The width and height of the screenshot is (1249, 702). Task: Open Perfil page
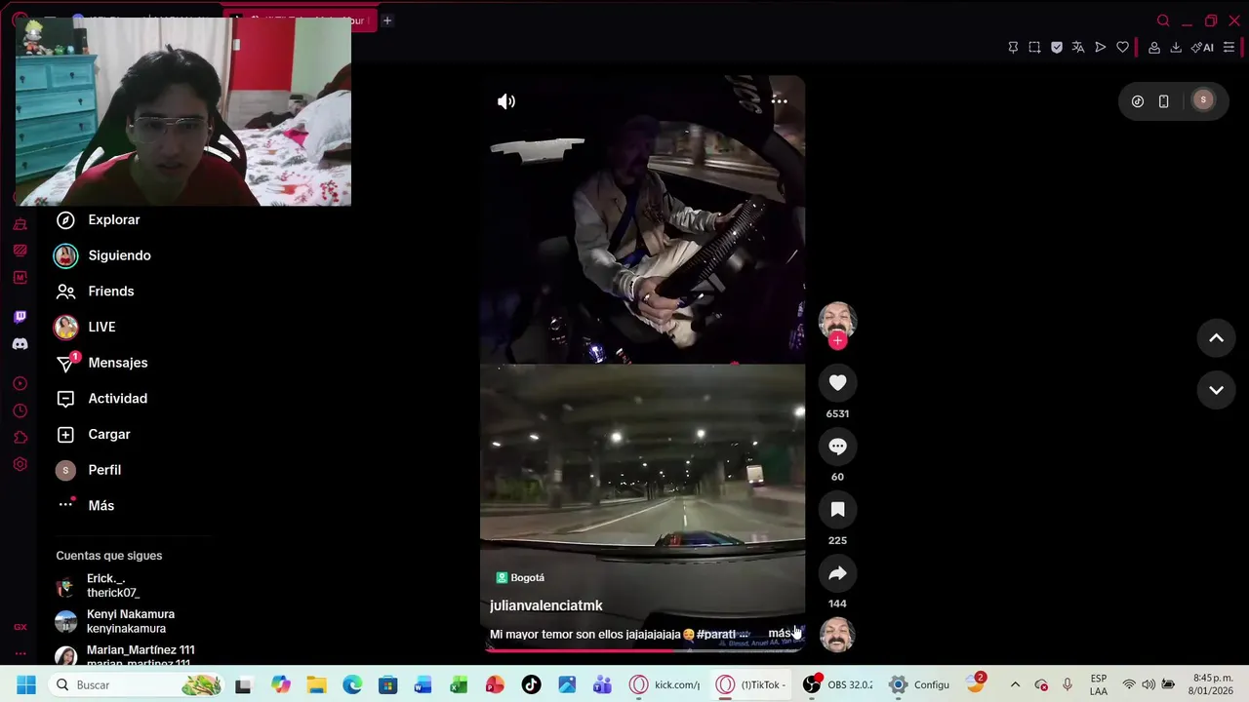click(88, 470)
